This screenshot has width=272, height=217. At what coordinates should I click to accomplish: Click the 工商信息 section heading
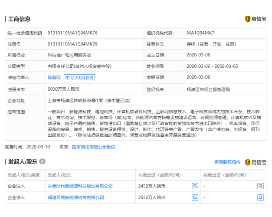point(19,19)
